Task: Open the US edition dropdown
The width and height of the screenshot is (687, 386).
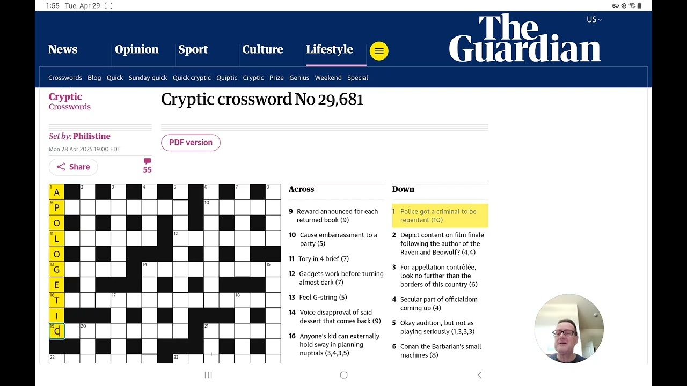Action: tap(594, 19)
